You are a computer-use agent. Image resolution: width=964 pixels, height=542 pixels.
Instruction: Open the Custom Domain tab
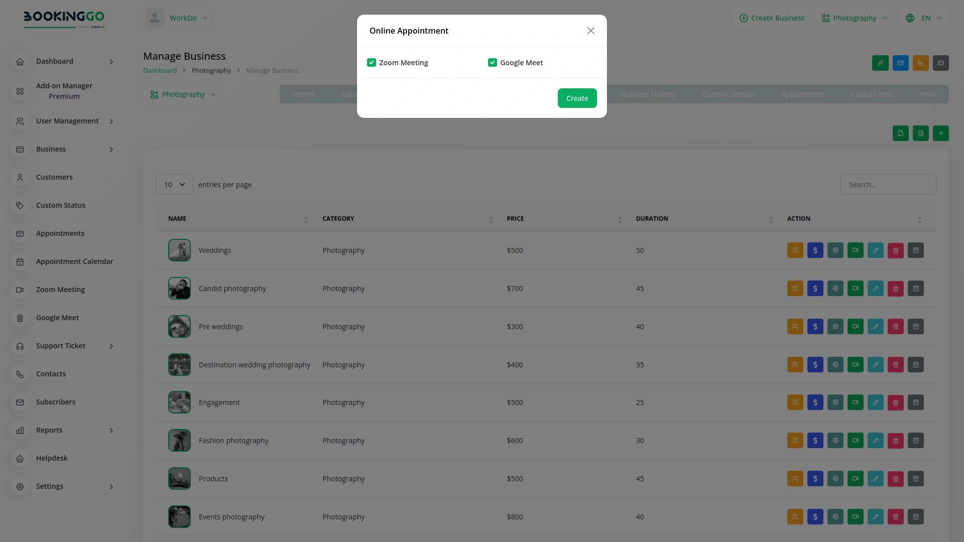coord(729,94)
